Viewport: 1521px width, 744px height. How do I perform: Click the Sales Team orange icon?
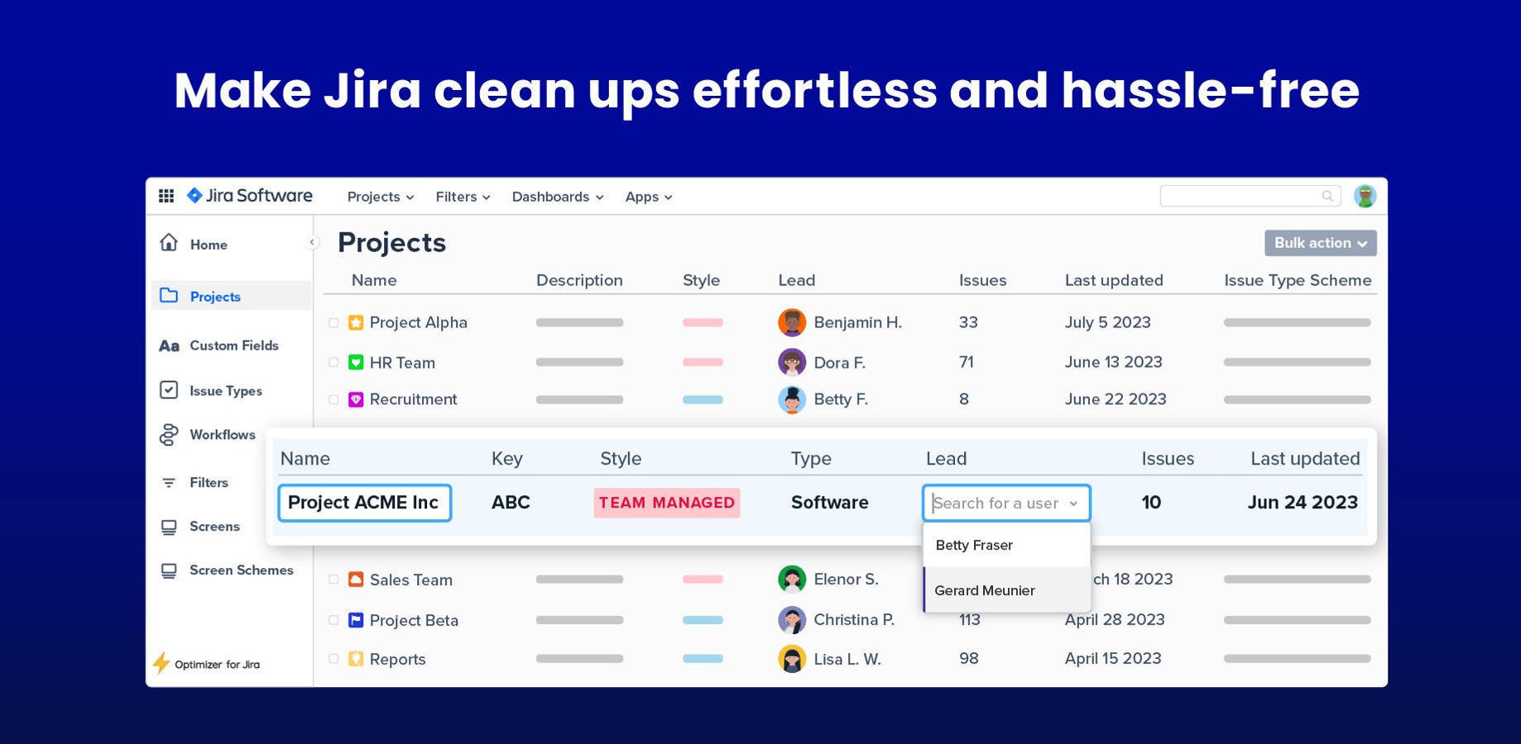(x=356, y=579)
